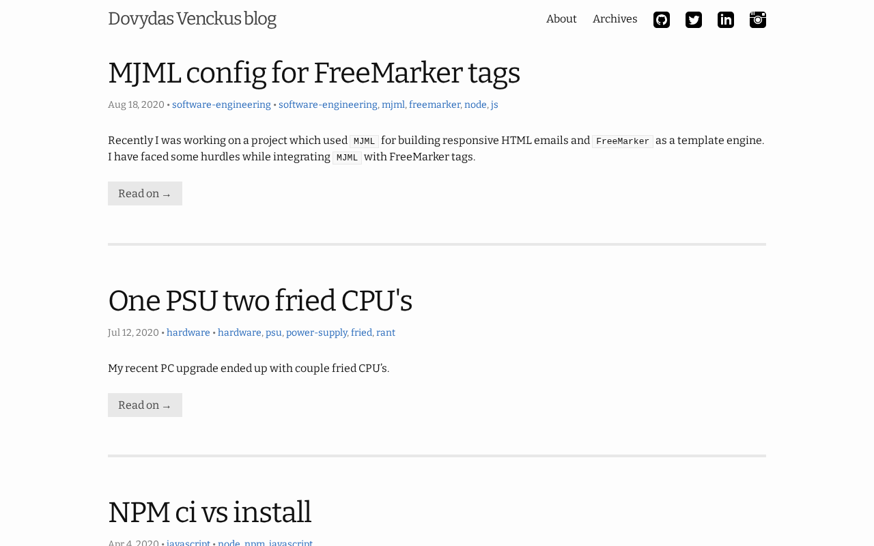Click the Dovydas Venckus blog title
This screenshot has width=874, height=546.
[x=192, y=19]
